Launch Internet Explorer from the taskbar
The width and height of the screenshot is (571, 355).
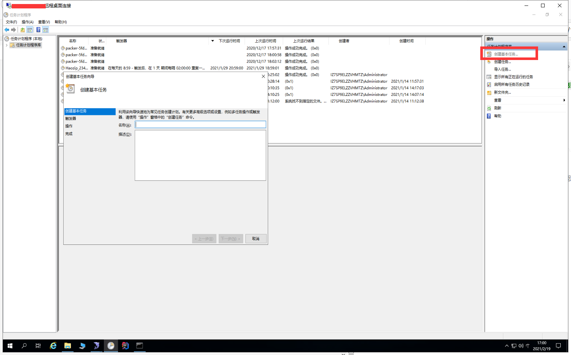point(53,345)
